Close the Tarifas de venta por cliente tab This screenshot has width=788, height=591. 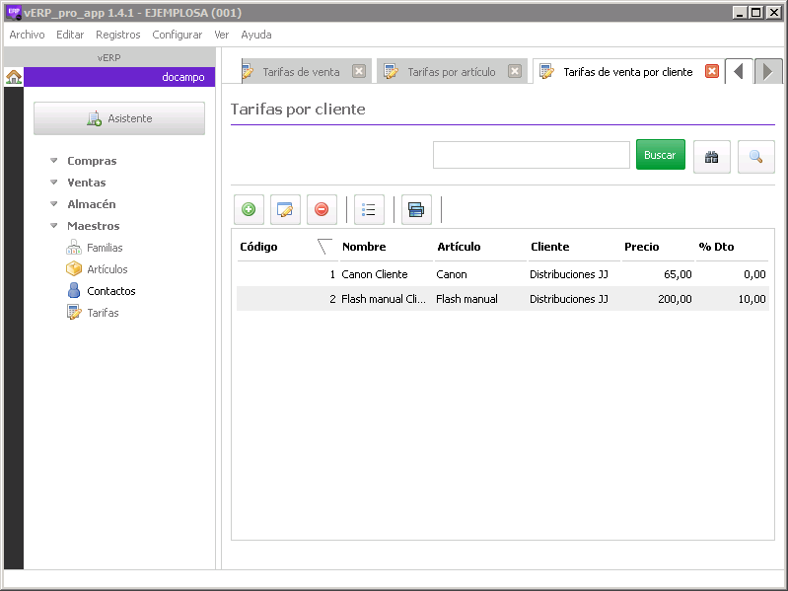point(712,71)
